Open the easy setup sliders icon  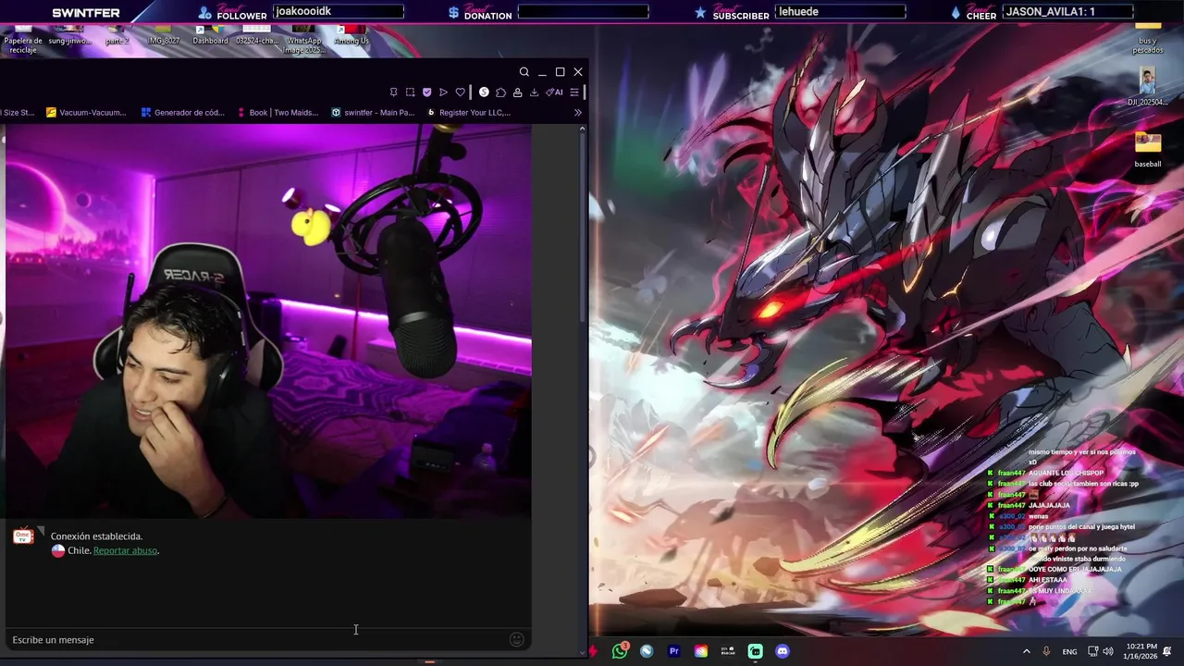574,92
